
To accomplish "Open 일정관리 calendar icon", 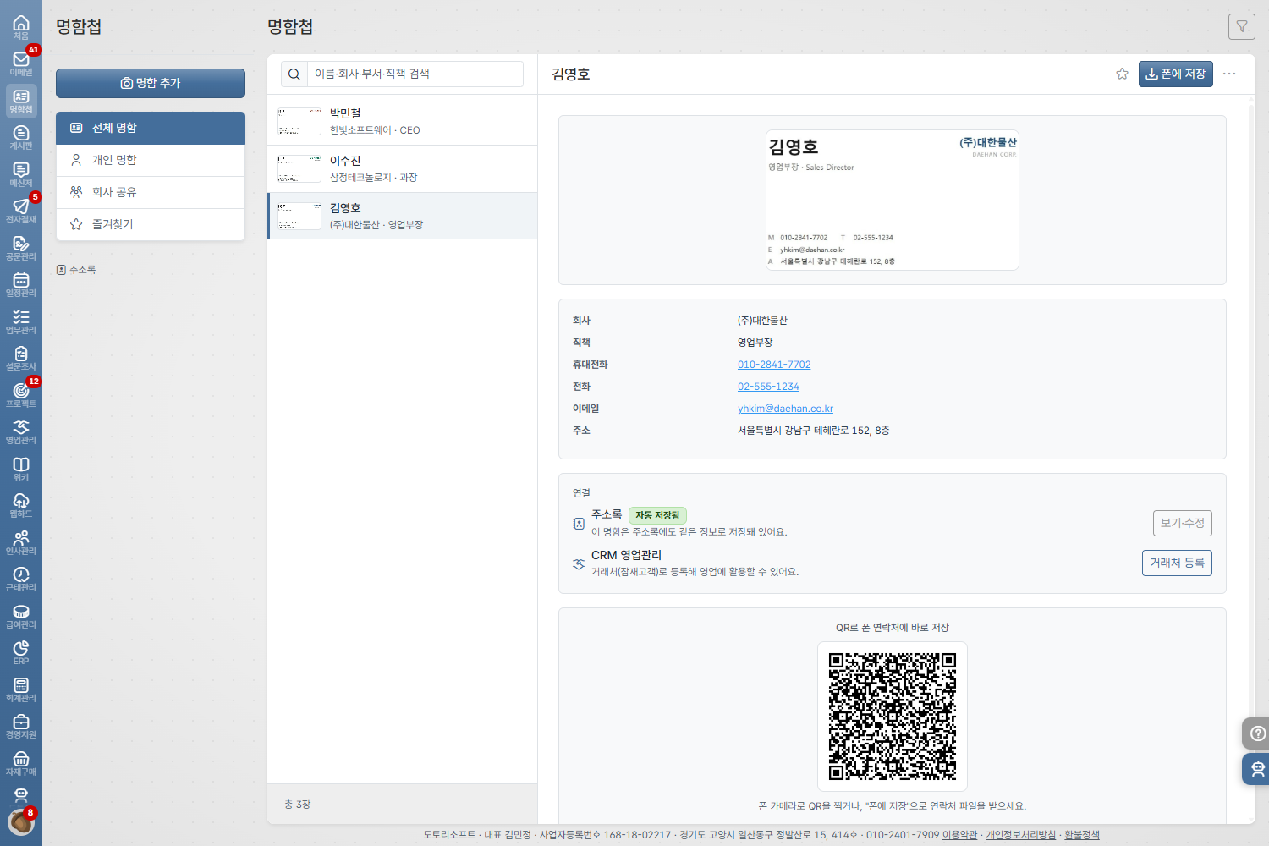I will 21,284.
